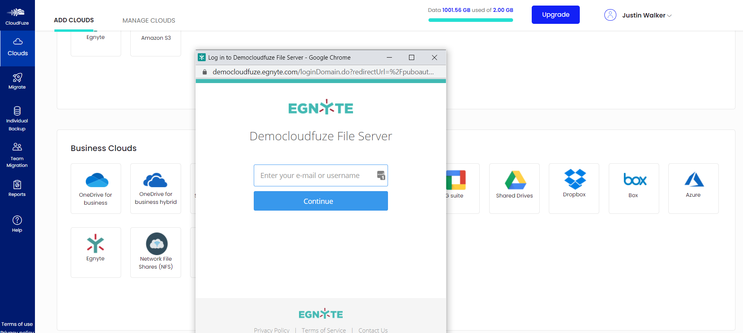Open the Migrate section in the sidebar
The width and height of the screenshot is (743, 333).
point(17,81)
